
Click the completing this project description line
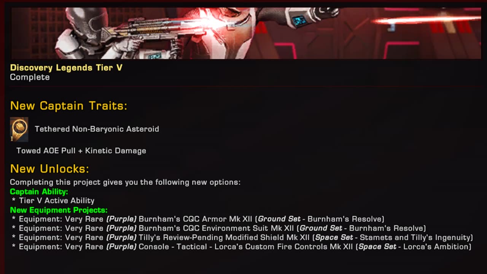(x=125, y=182)
